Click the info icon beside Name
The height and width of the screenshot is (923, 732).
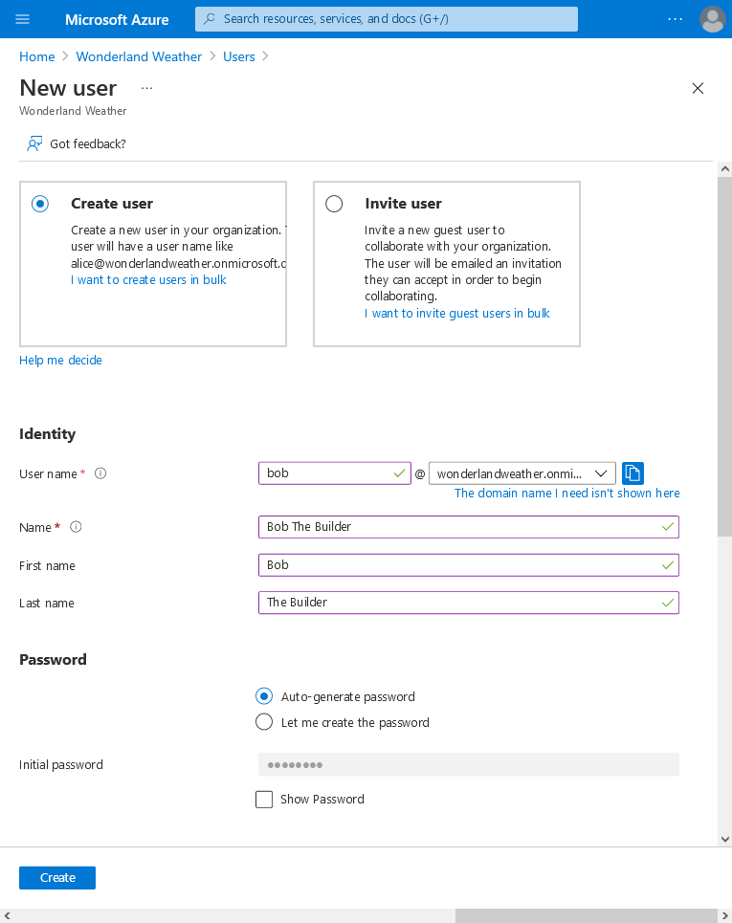(x=76, y=526)
